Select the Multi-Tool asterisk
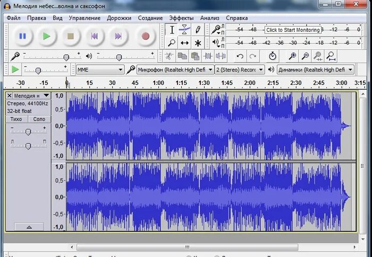This screenshot has height=257, width=372. click(x=197, y=43)
